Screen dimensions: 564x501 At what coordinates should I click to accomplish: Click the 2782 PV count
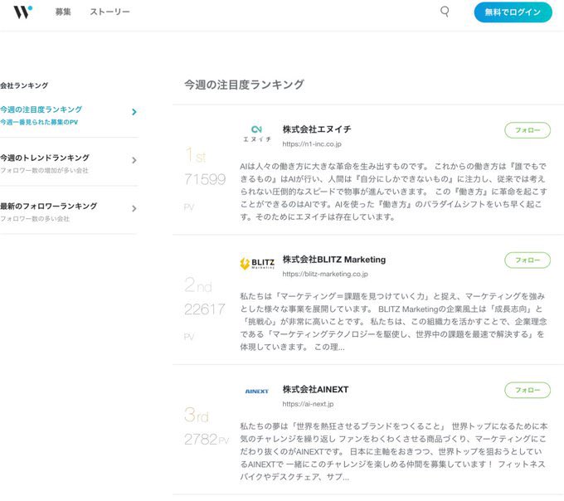pyautogui.click(x=201, y=439)
